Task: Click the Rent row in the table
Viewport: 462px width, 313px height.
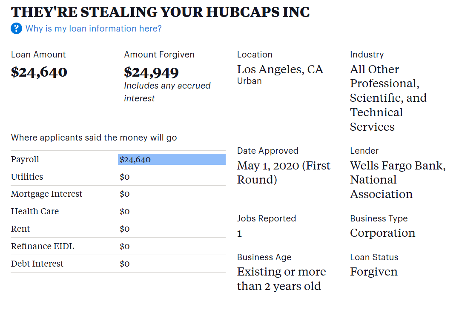Action: coord(20,229)
